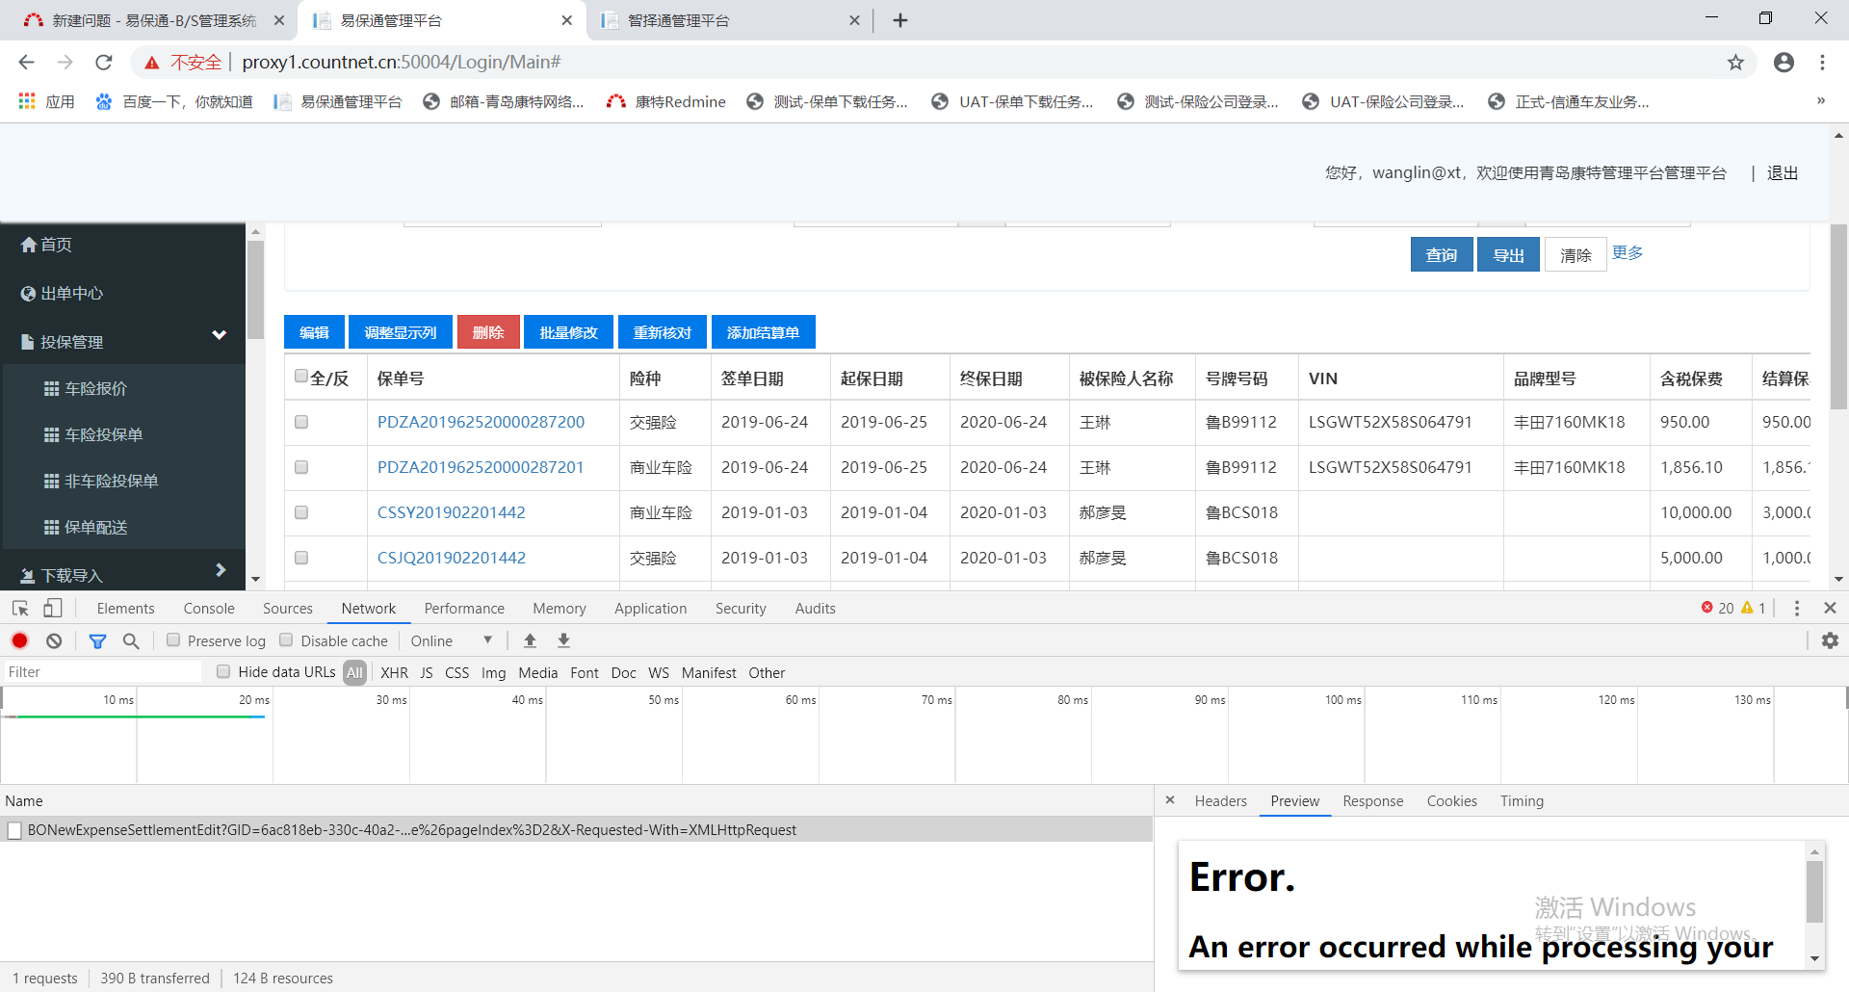This screenshot has width=1849, height=992.
Task: Check the Disable cache checkbox
Action: pyautogui.click(x=286, y=640)
